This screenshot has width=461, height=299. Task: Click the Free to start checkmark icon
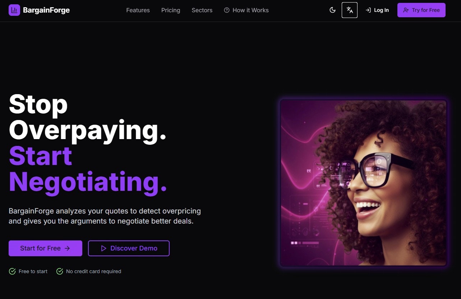[12, 271]
